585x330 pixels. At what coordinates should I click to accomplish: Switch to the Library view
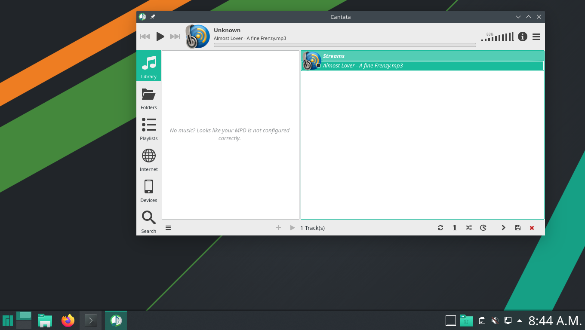[149, 66]
